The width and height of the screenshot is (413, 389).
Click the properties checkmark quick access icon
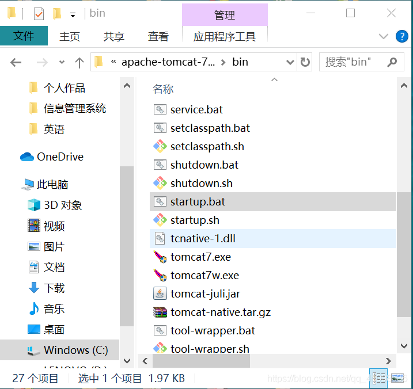coord(39,14)
